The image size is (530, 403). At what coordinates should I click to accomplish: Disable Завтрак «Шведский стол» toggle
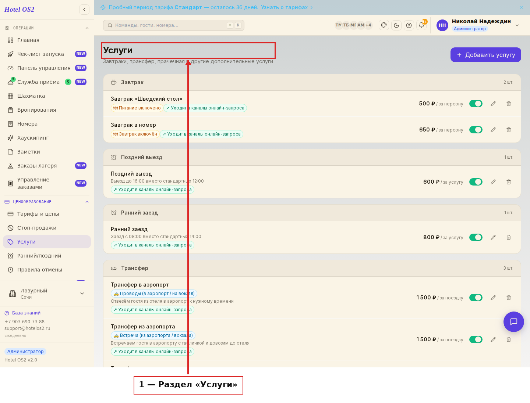pos(476,104)
